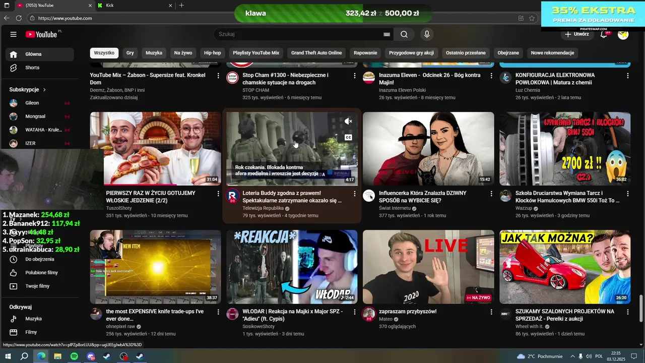Click the Świat Internetu channel avatar
The height and width of the screenshot is (363, 645).
(369, 196)
